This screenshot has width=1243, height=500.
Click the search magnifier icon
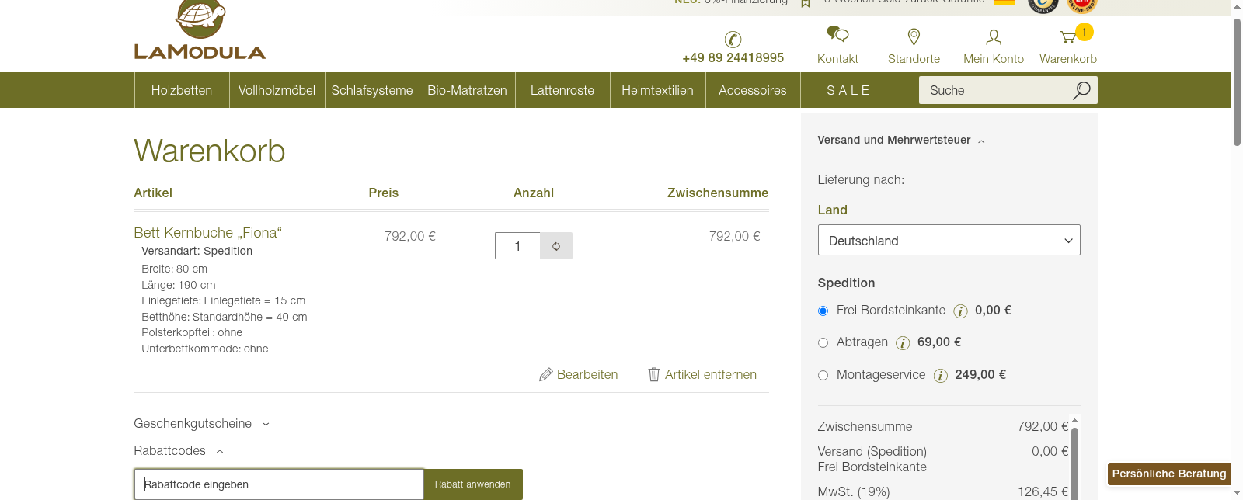pyautogui.click(x=1081, y=90)
